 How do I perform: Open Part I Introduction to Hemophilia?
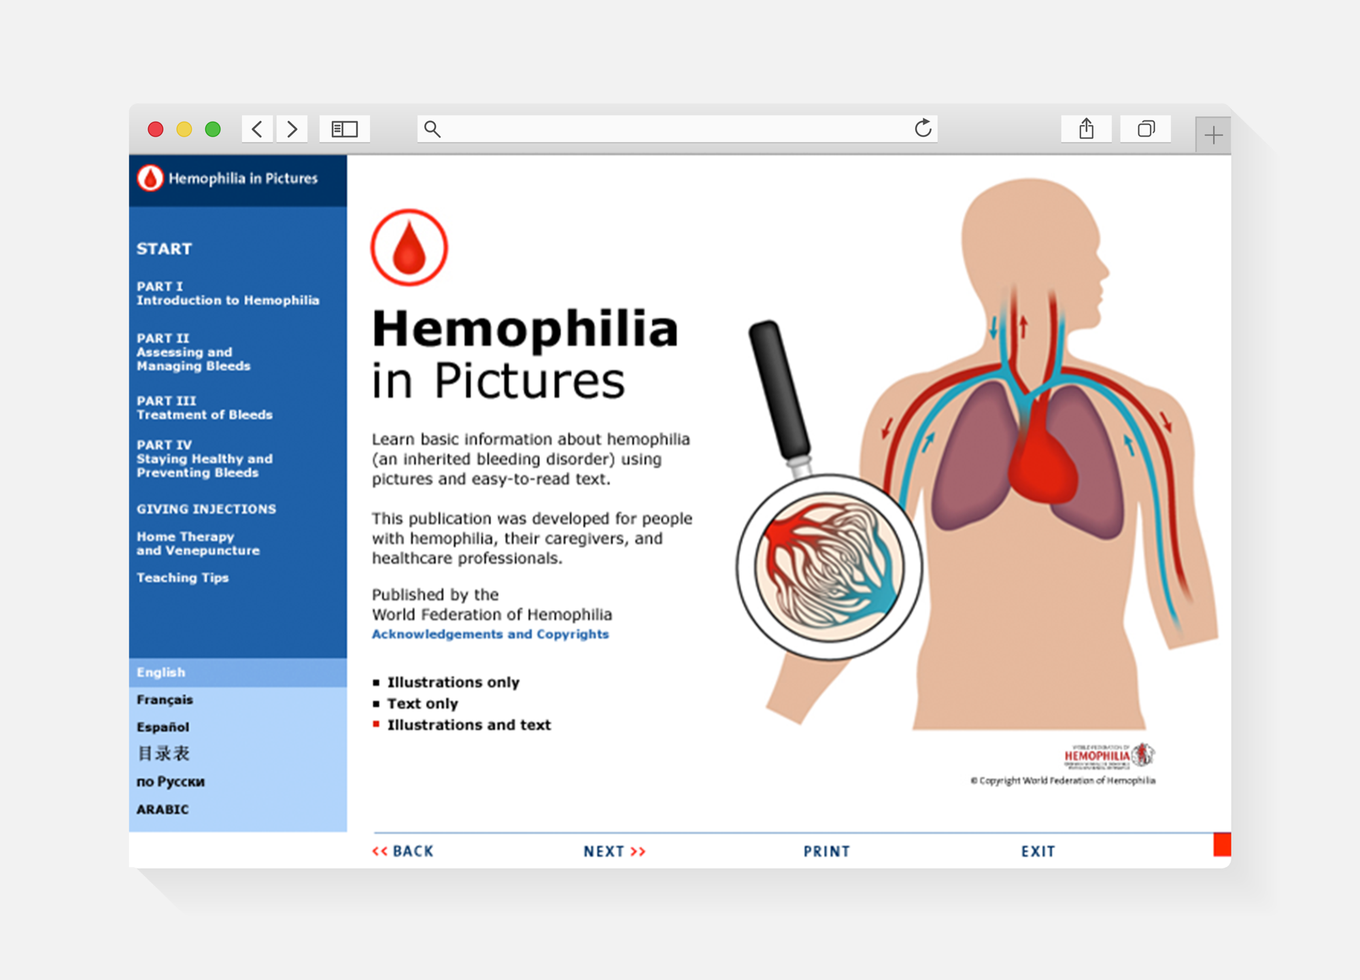(228, 293)
